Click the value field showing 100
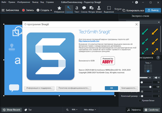 pos(156,87)
